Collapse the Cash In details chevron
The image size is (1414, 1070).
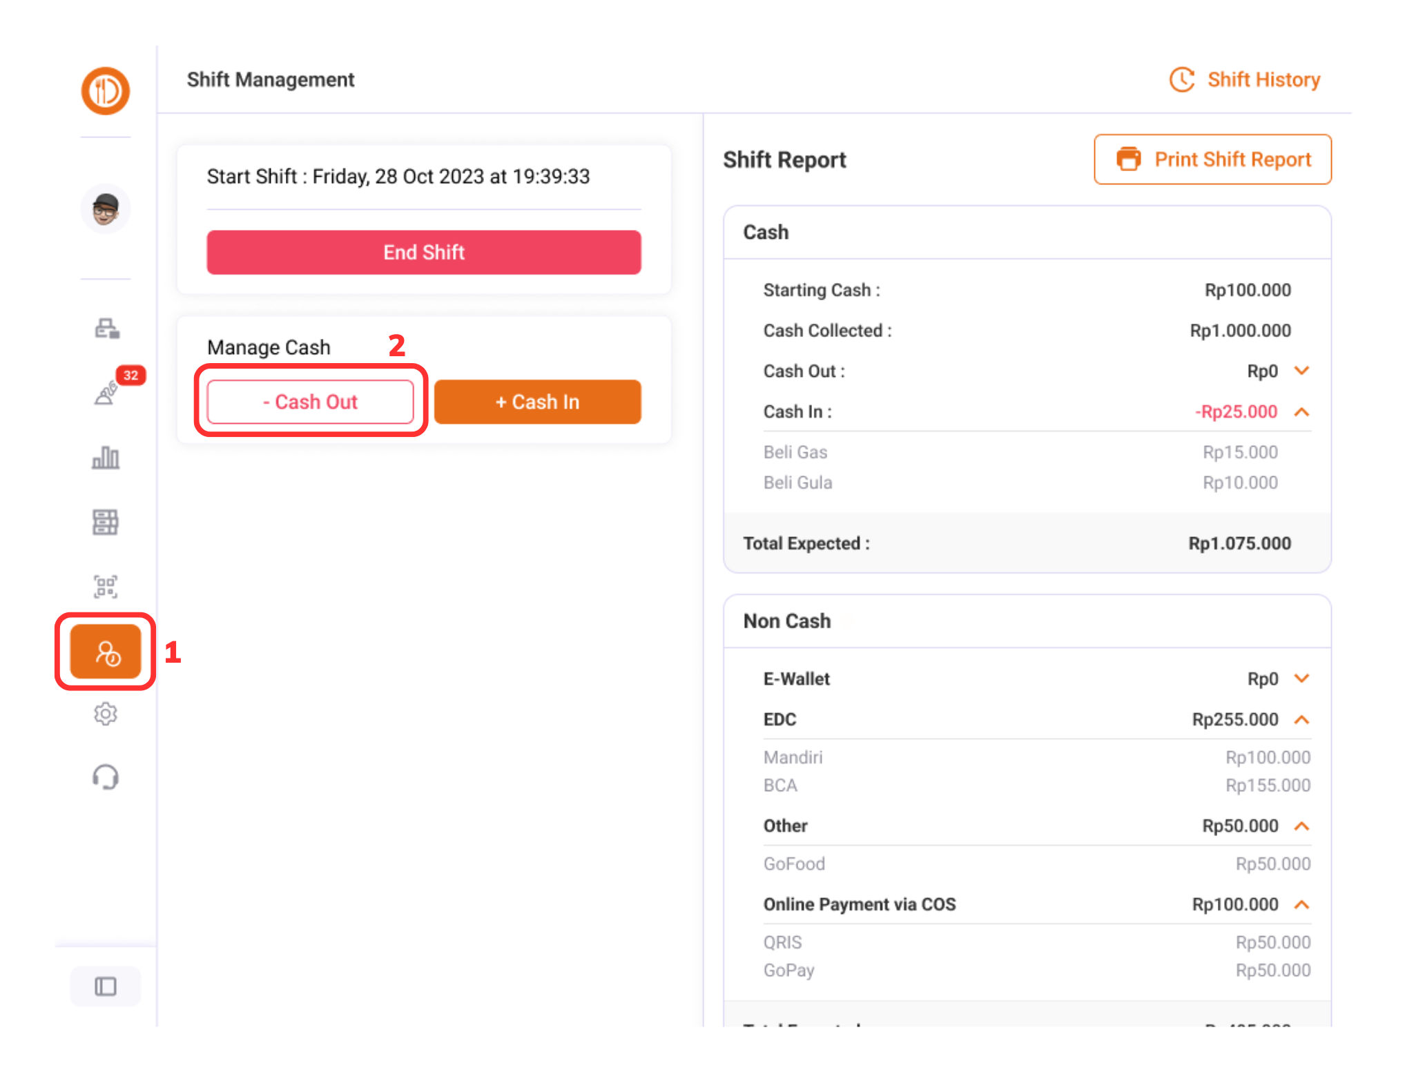coord(1301,412)
